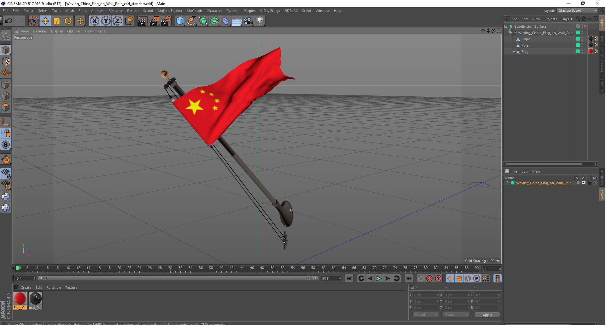The width and height of the screenshot is (606, 325).
Task: Select Waving_China_Flag_on_Wall_Pole layer row
Action: click(x=544, y=183)
